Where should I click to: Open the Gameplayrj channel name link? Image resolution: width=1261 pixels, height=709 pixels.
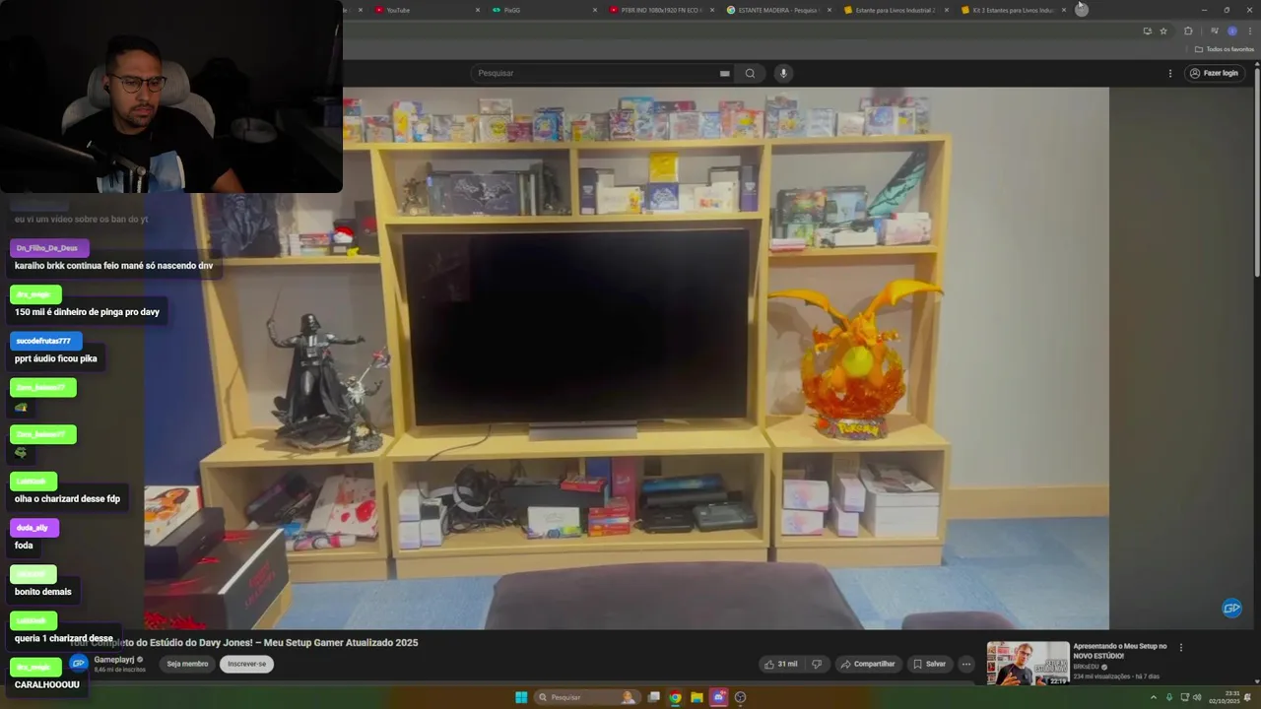[114, 660]
